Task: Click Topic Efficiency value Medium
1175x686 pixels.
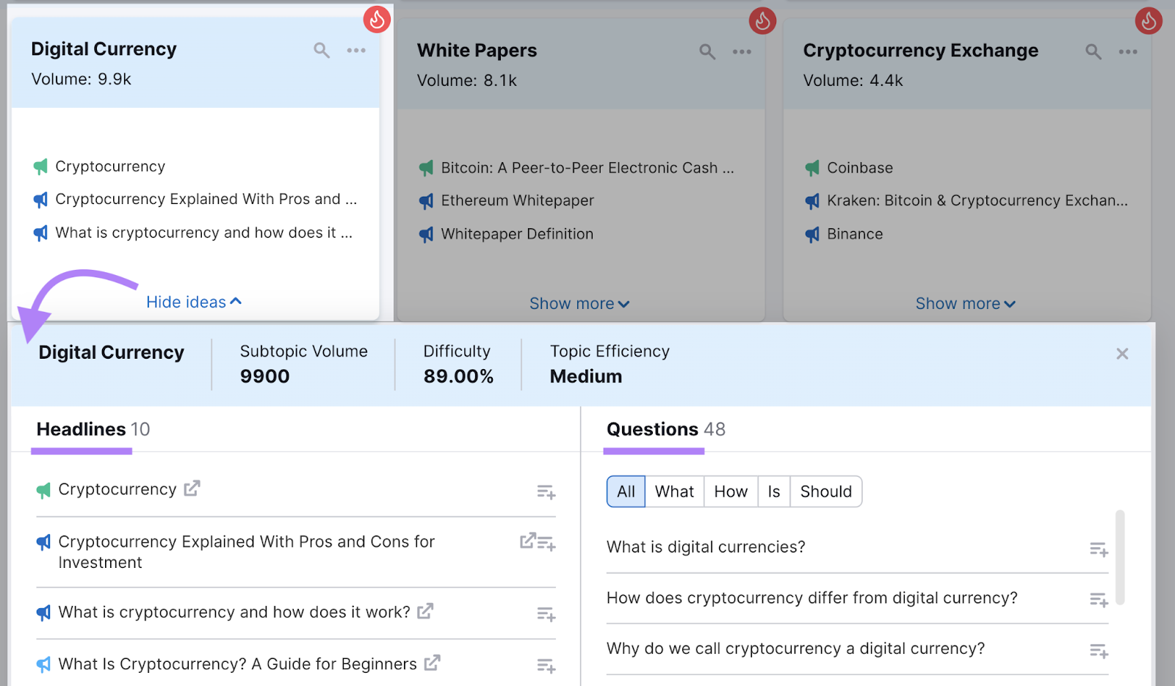Action: 586,376
